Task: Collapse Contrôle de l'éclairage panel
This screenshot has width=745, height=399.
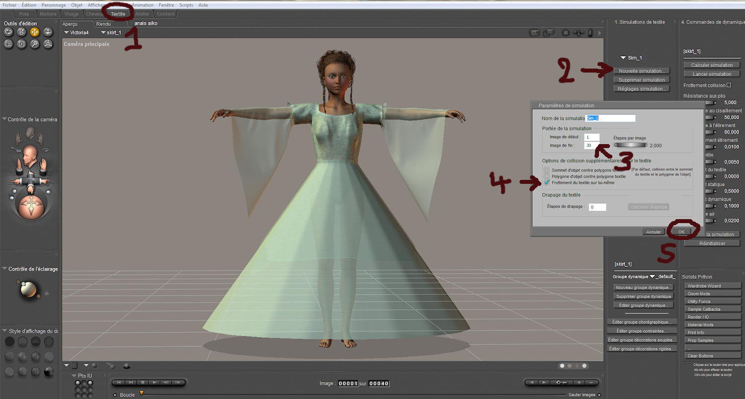Action: coord(5,269)
